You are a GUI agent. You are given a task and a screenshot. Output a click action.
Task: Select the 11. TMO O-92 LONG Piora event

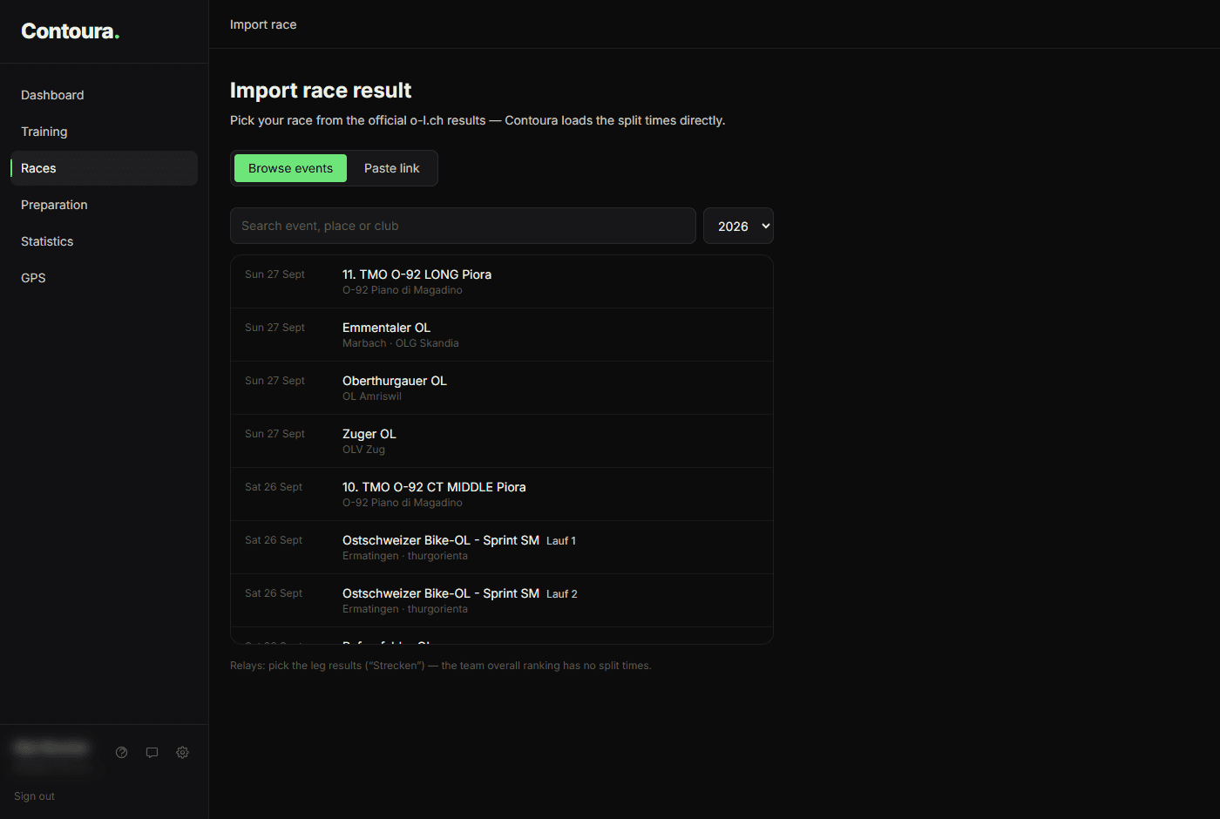point(502,281)
